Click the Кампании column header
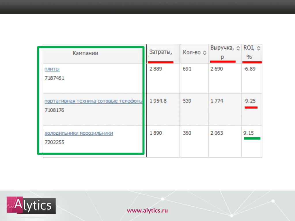Image resolution: width=295 pixels, height=221 pixels. [85, 53]
